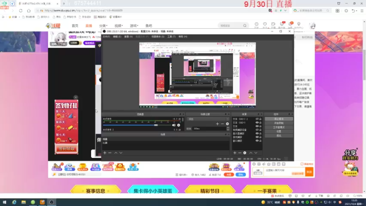Viewport: 366px width, 206px height.
Task: Toggle visibility of 文本 (GDI+) 2 source
Action: [x=257, y=119]
